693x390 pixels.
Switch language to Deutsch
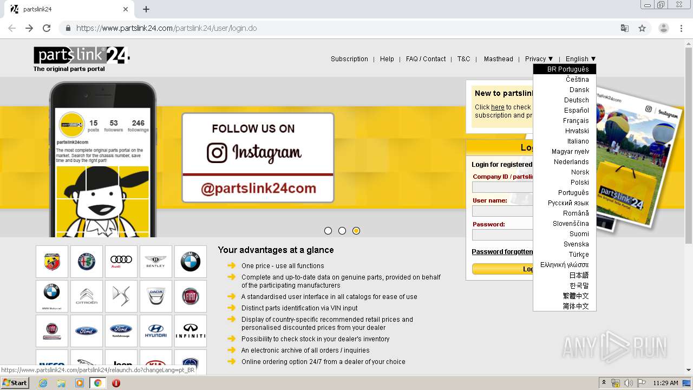pyautogui.click(x=565, y=100)
